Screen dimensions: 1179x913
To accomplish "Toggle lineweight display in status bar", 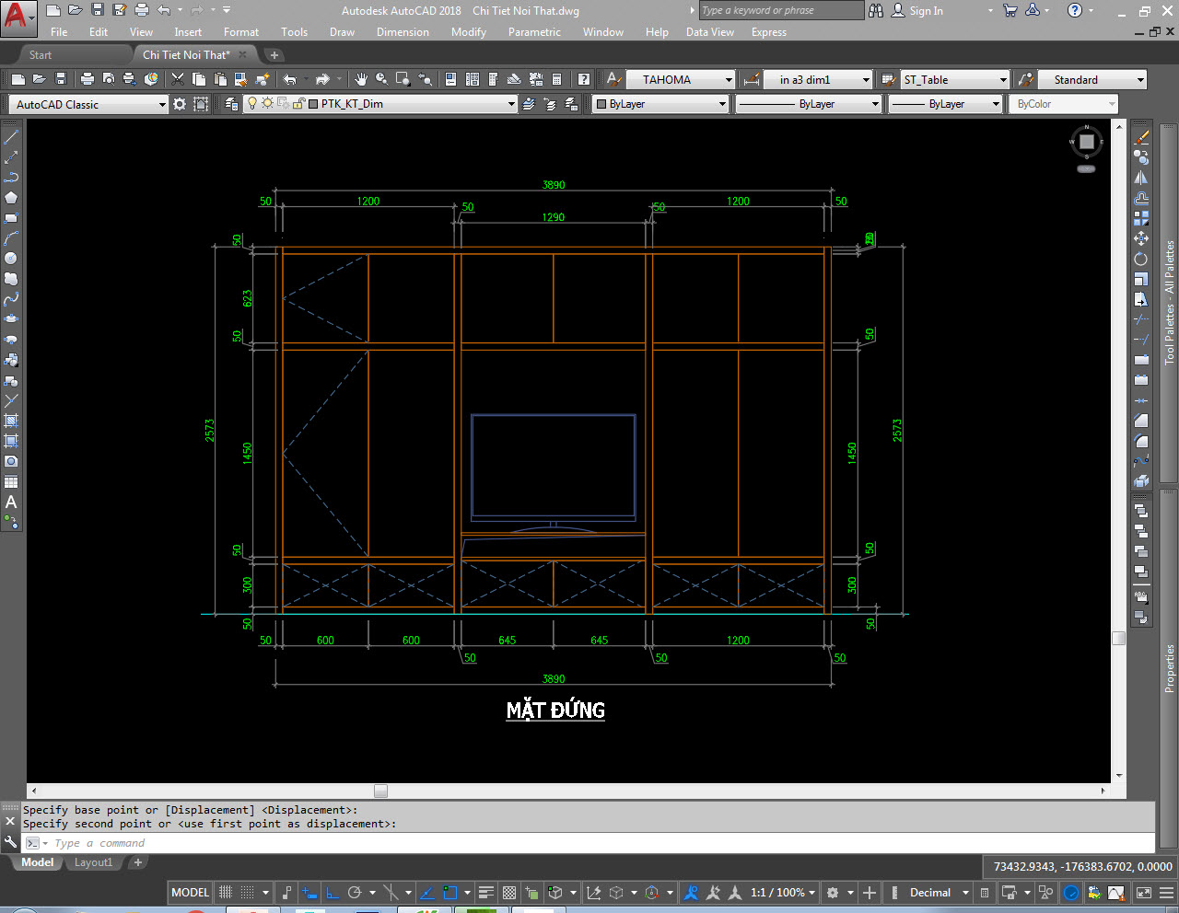I will point(486,892).
